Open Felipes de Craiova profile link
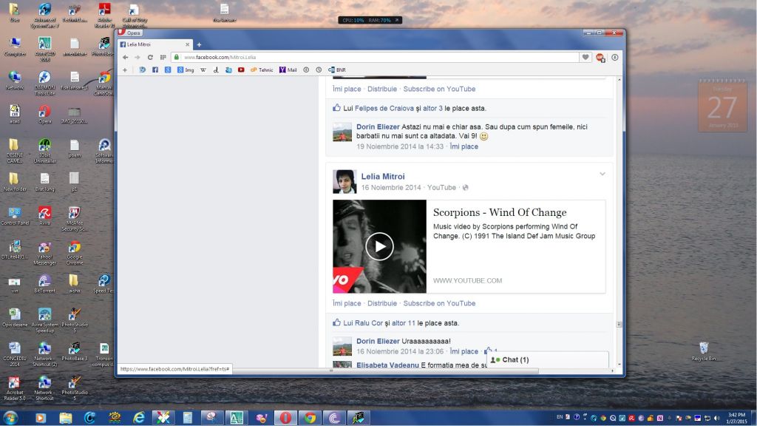The image size is (757, 426). tap(384, 108)
